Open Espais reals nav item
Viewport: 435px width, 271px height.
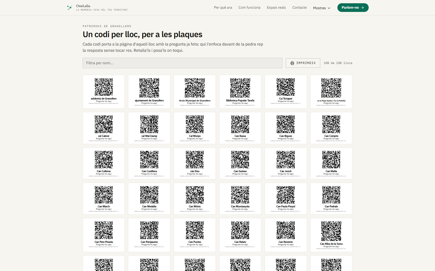click(x=276, y=8)
